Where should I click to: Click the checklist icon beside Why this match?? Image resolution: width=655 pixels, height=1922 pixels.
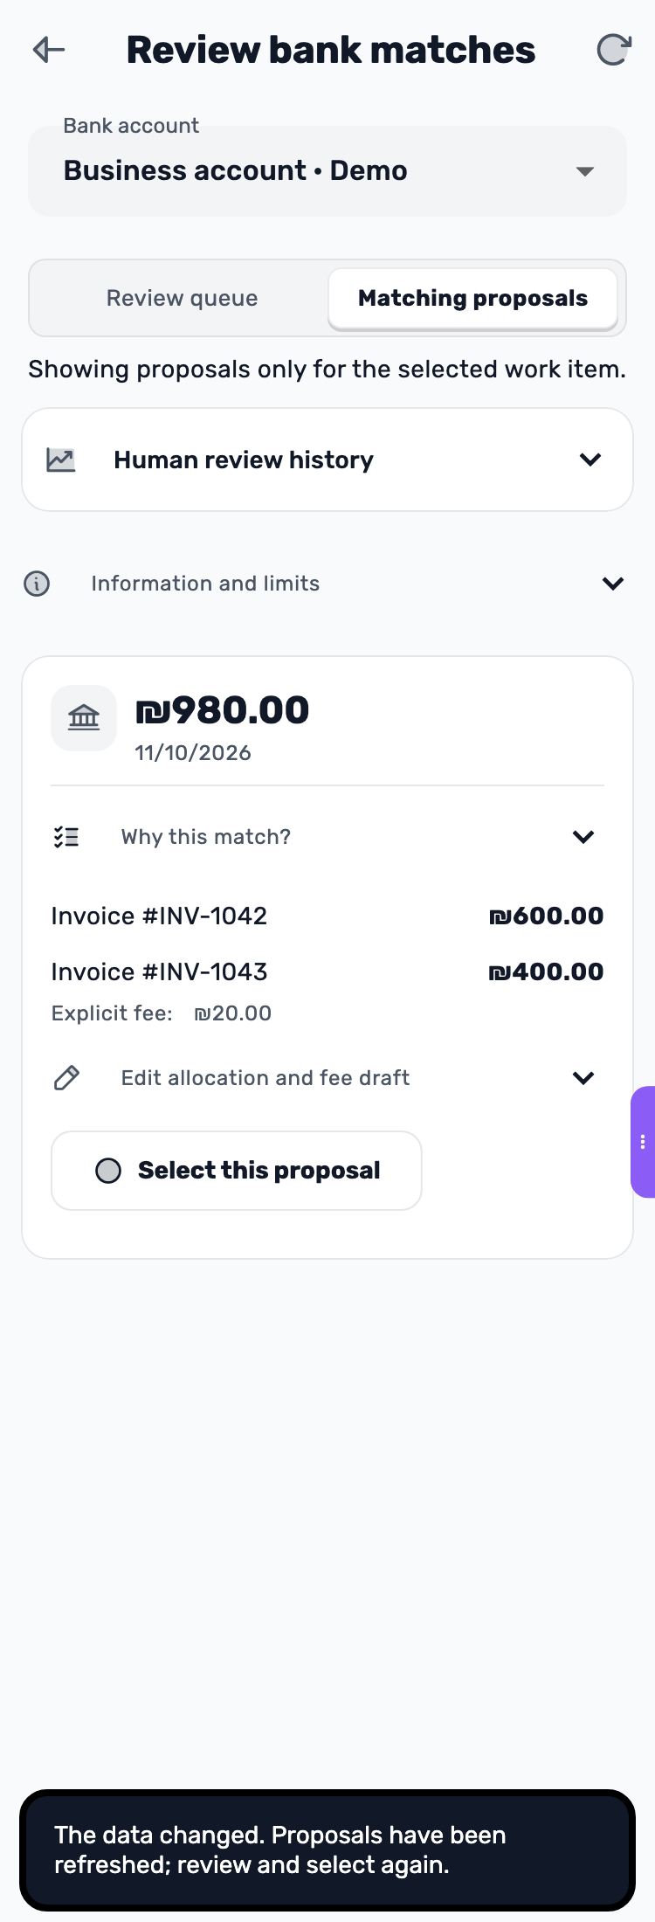pos(66,837)
